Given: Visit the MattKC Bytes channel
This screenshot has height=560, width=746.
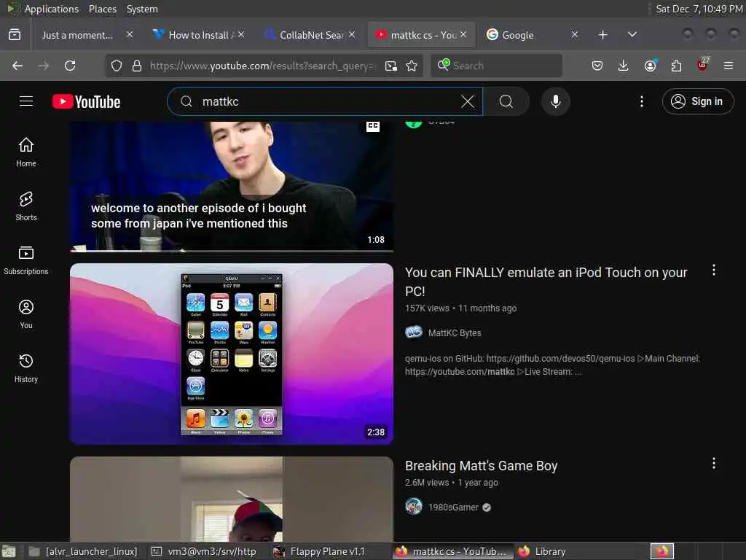Looking at the screenshot, I should point(455,332).
